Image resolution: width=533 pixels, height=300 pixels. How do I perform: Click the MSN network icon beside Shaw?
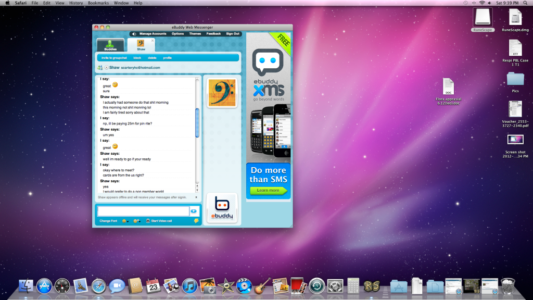[x=100, y=68]
